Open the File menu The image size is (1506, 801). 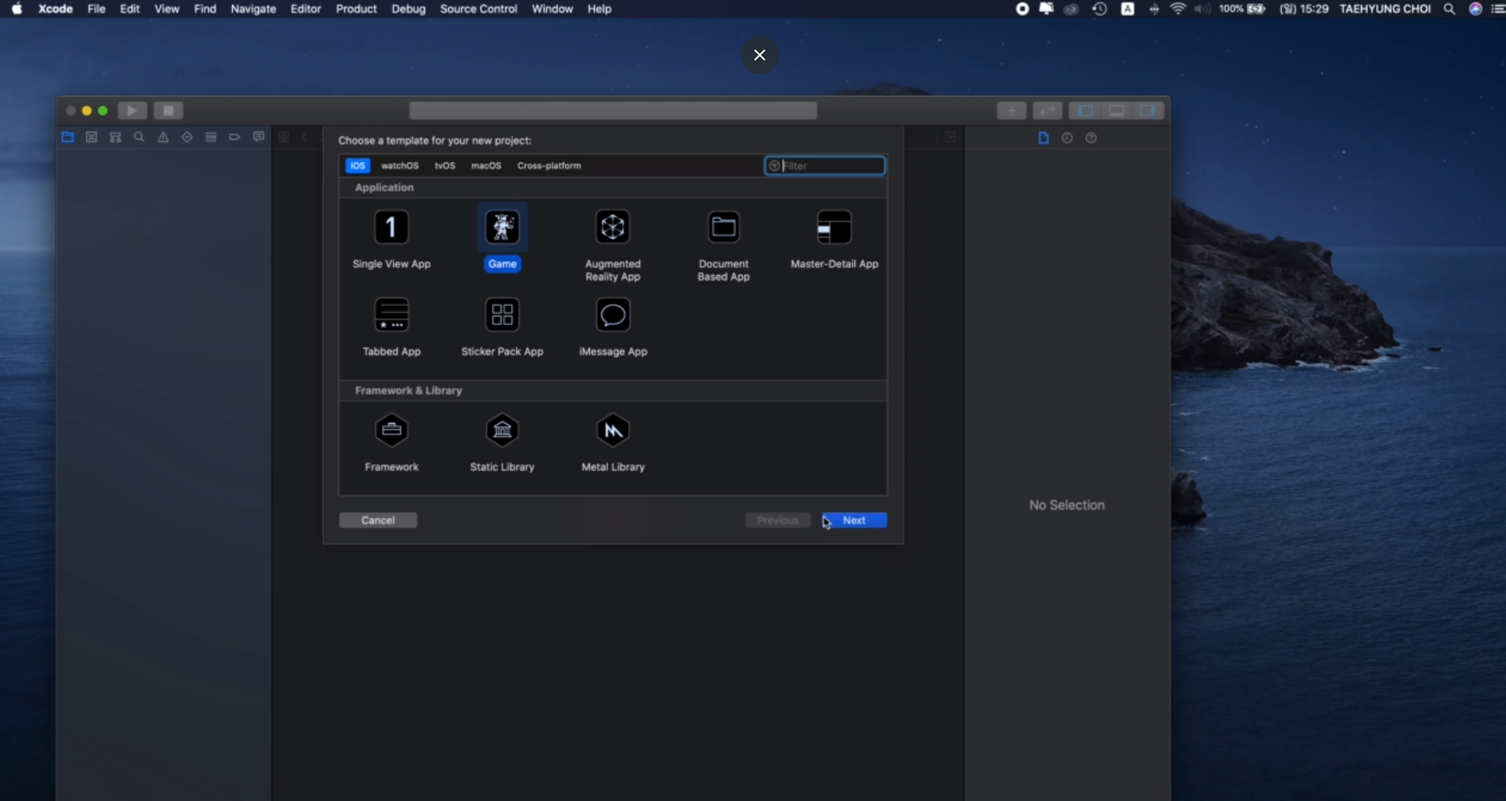click(x=96, y=9)
